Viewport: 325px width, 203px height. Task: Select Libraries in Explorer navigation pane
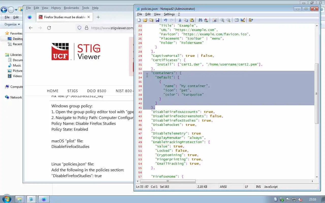[16, 55]
